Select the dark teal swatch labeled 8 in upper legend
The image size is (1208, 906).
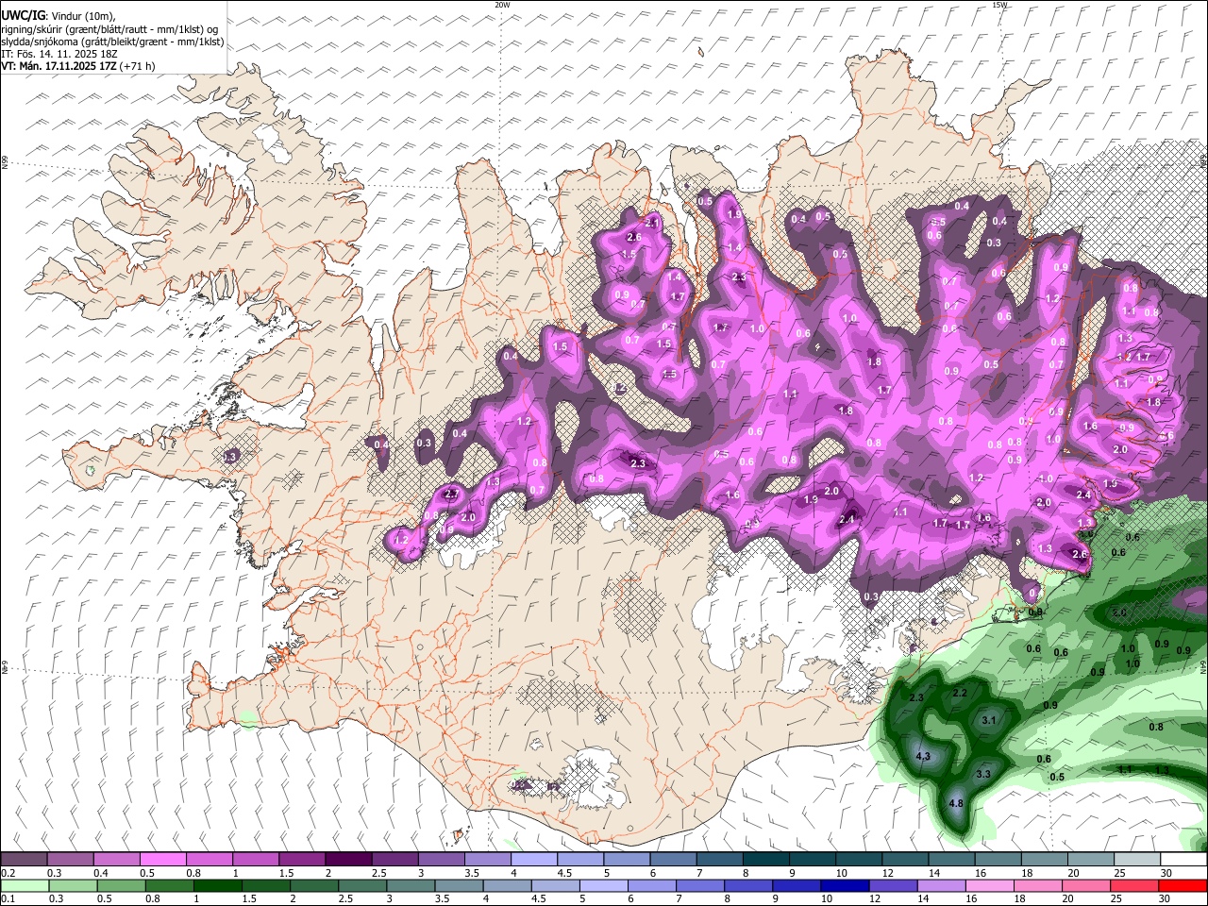pos(766,860)
